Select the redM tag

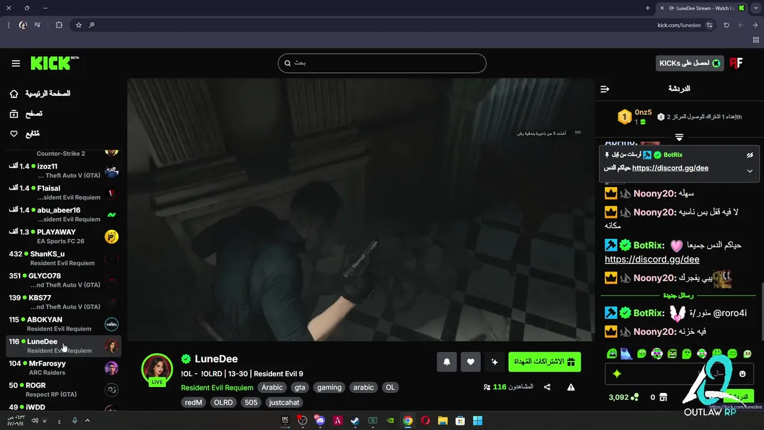[193, 403]
